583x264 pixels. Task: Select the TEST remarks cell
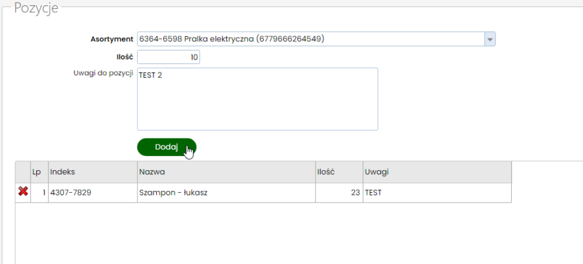[x=437, y=193]
